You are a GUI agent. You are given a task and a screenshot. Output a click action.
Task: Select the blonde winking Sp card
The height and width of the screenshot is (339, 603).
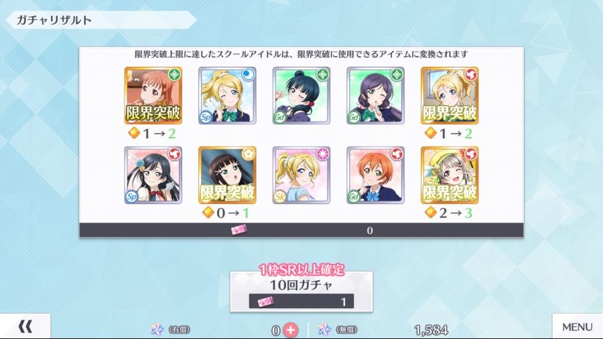point(227,96)
